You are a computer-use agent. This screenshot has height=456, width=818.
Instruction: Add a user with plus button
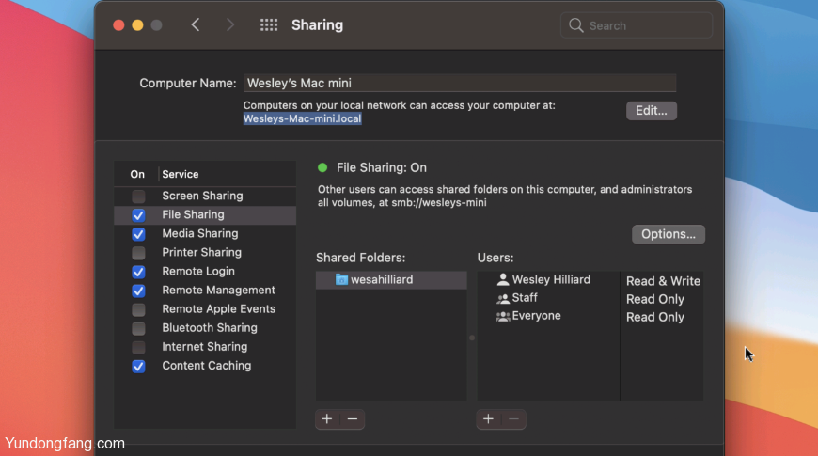(488, 419)
